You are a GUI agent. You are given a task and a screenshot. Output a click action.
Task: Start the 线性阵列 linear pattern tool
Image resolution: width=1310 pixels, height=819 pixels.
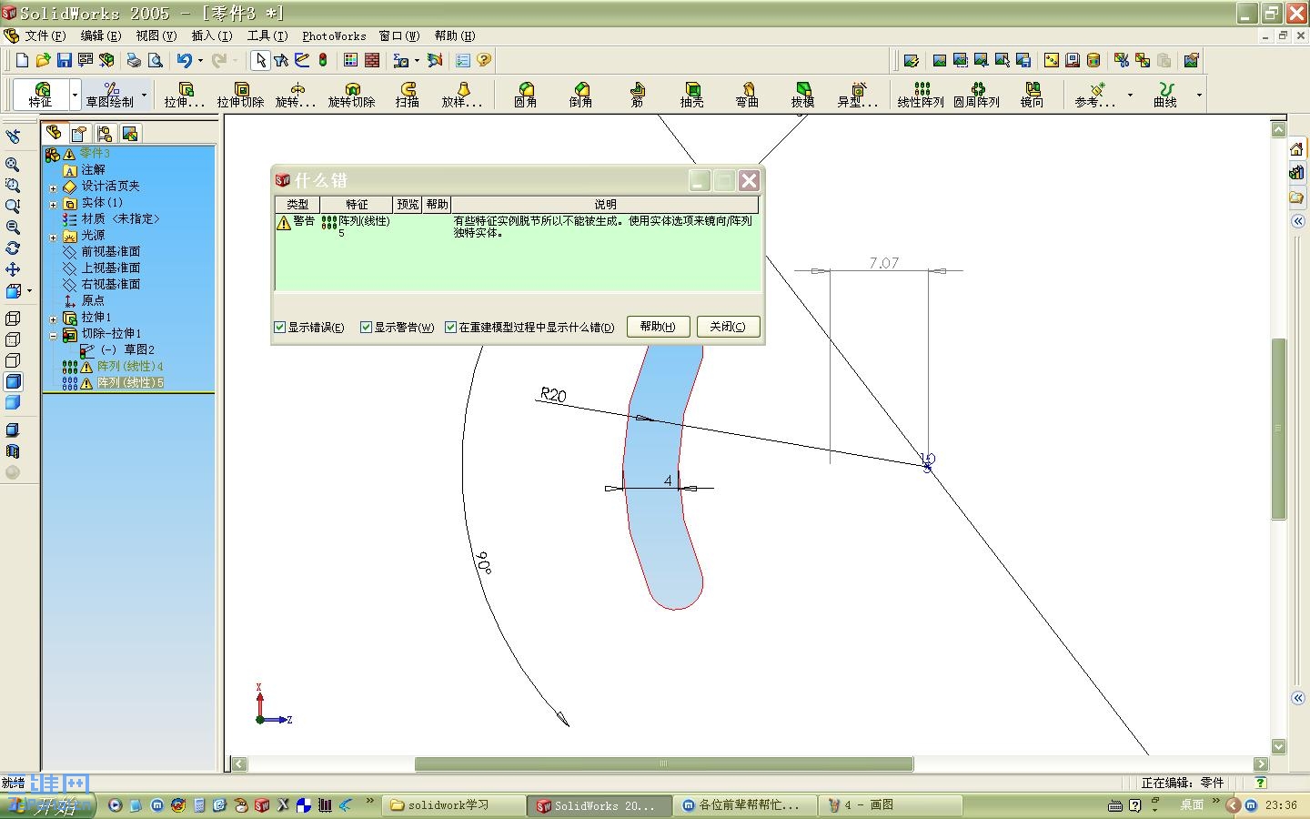pos(921,95)
